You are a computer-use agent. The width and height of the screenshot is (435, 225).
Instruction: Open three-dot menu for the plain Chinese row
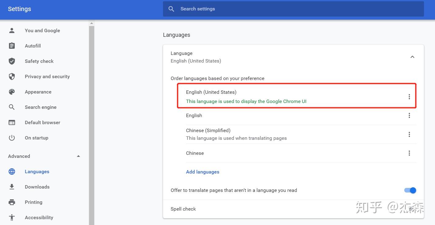(x=409, y=153)
